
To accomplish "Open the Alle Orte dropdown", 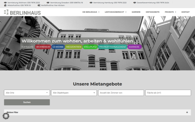I will pyautogui.click(x=27, y=93).
